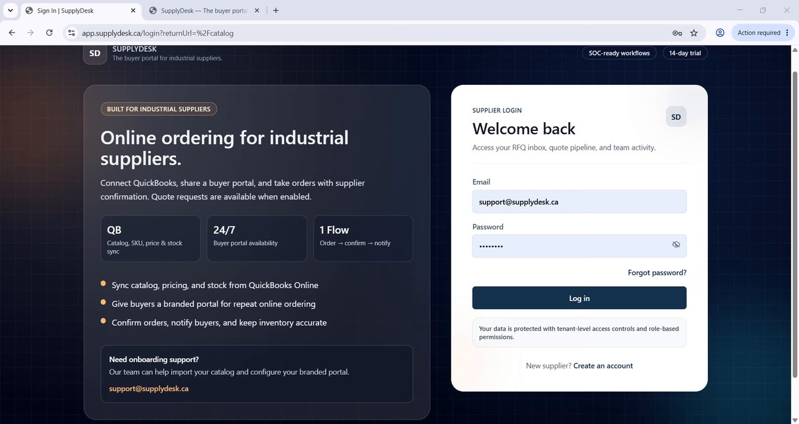Viewport: 799px width, 424px height.
Task: Click support@supplydesk.ca onboarding email link
Action: [149, 388]
